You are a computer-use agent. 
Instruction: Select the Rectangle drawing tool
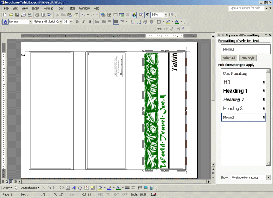(x=55, y=188)
